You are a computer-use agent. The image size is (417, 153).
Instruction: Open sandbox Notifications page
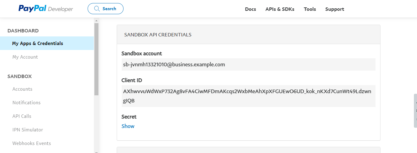pyautogui.click(x=26, y=103)
